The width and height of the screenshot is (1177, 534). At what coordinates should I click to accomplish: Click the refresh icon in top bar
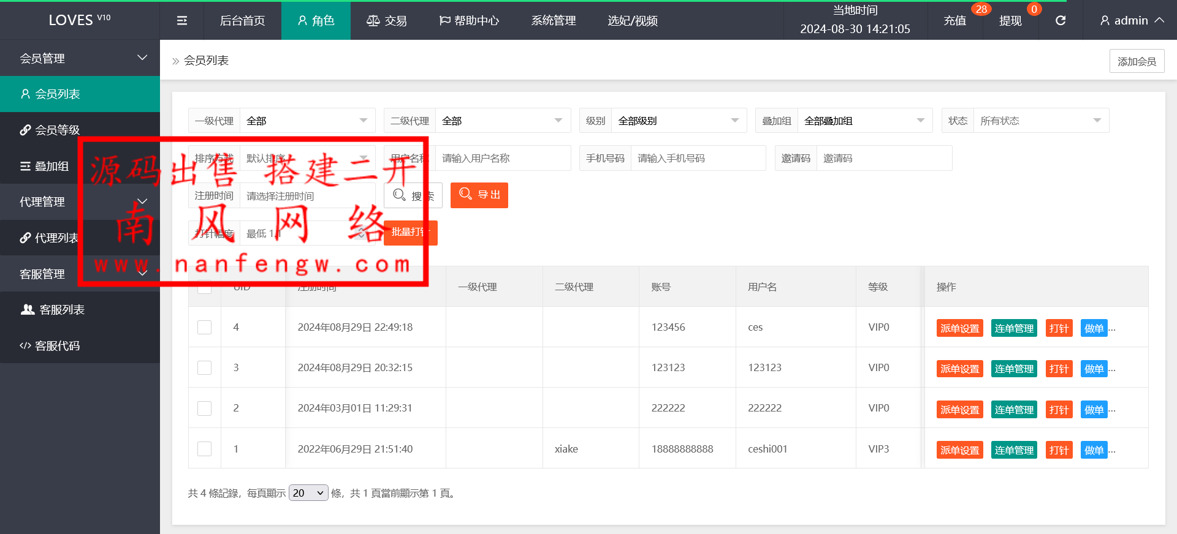[x=1061, y=21]
